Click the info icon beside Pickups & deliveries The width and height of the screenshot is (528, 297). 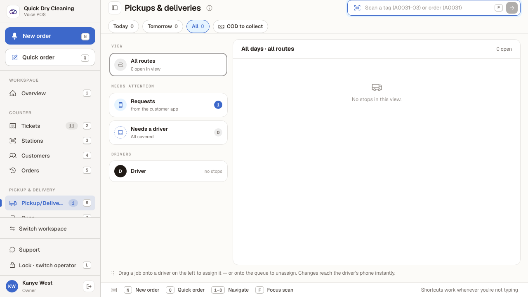(x=209, y=8)
